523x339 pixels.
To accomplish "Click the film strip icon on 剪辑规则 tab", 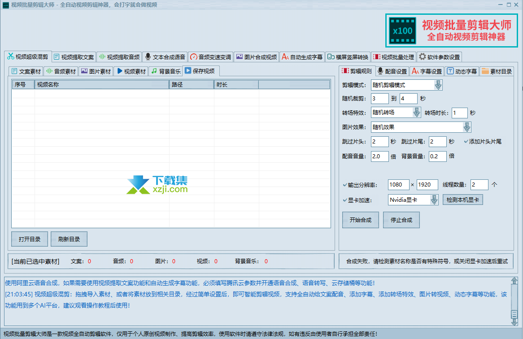I will point(345,71).
